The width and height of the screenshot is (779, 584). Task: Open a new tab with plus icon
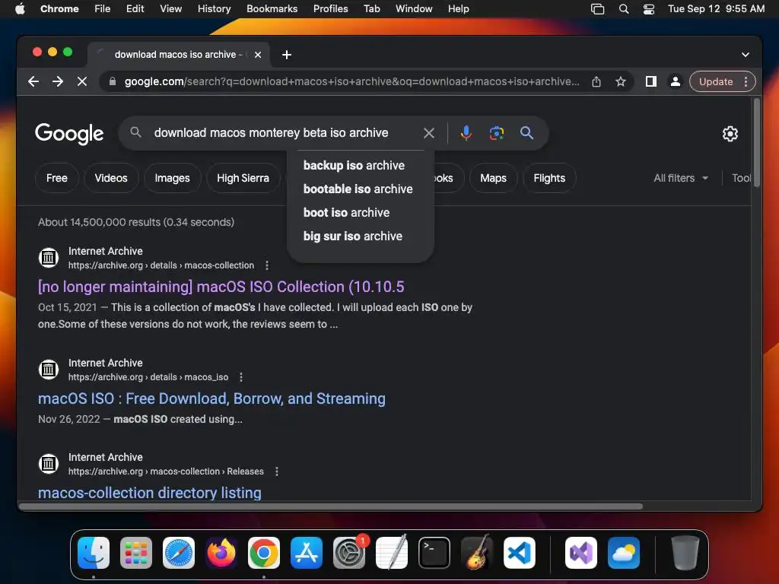click(x=287, y=55)
